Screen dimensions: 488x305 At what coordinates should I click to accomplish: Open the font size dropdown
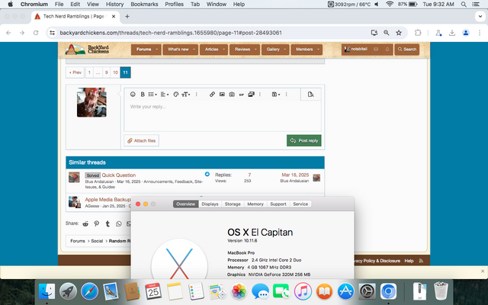186,95
